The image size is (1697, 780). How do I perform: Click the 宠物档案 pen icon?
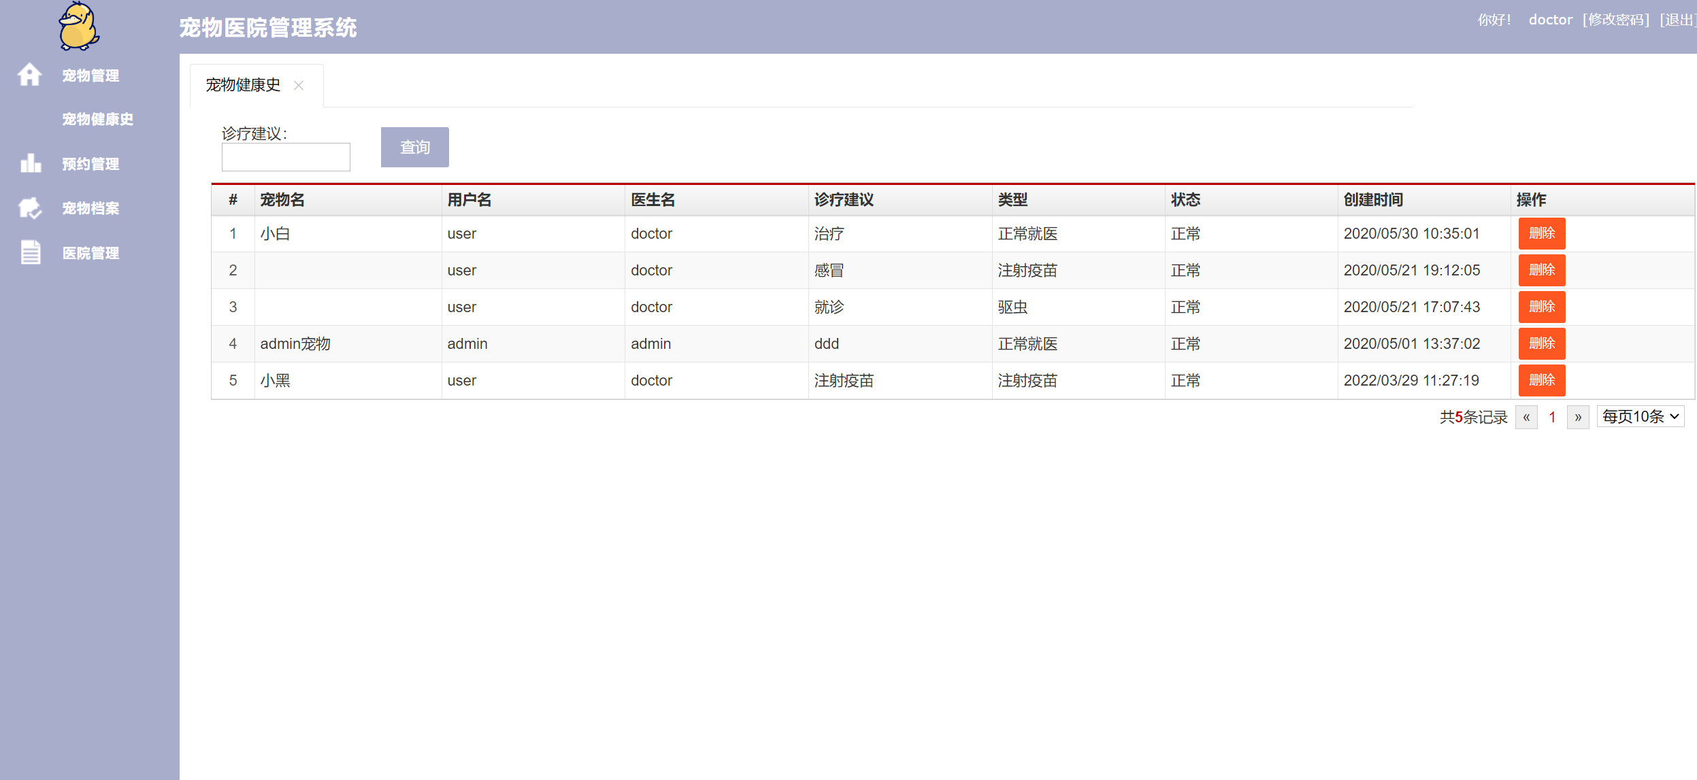[31, 208]
